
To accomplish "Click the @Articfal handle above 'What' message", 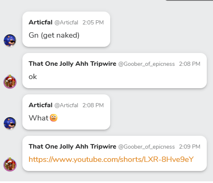I will pyautogui.click(x=66, y=105).
